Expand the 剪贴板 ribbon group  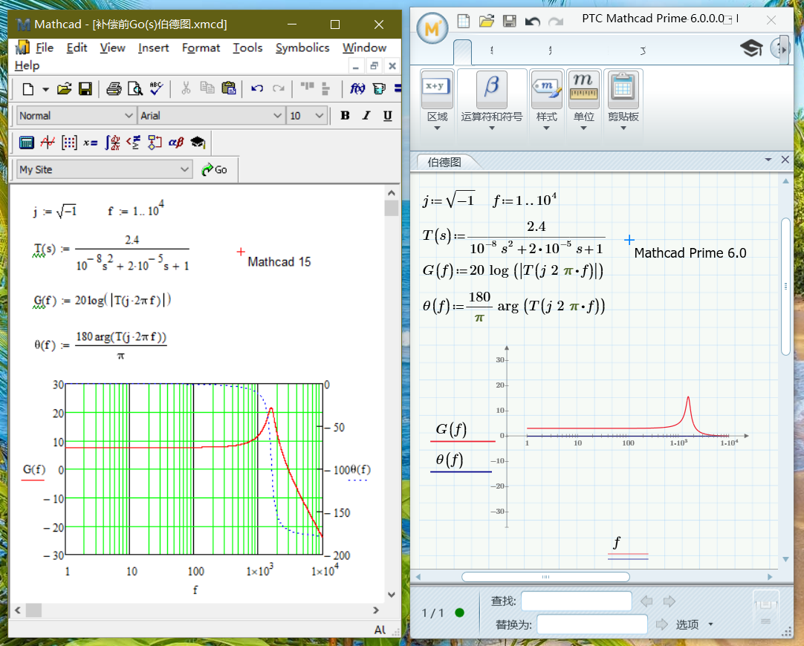(623, 128)
